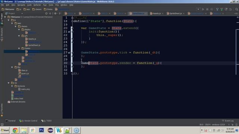
Task: Collapse the textures folder
Action: [x=12, y=86]
